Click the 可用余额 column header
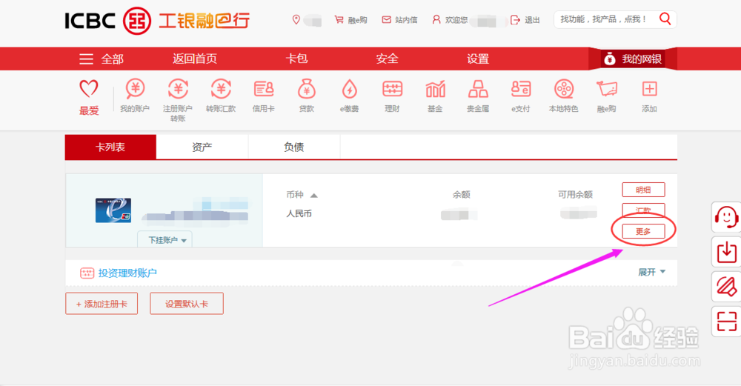Image resolution: width=741 pixels, height=386 pixels. pyautogui.click(x=575, y=195)
